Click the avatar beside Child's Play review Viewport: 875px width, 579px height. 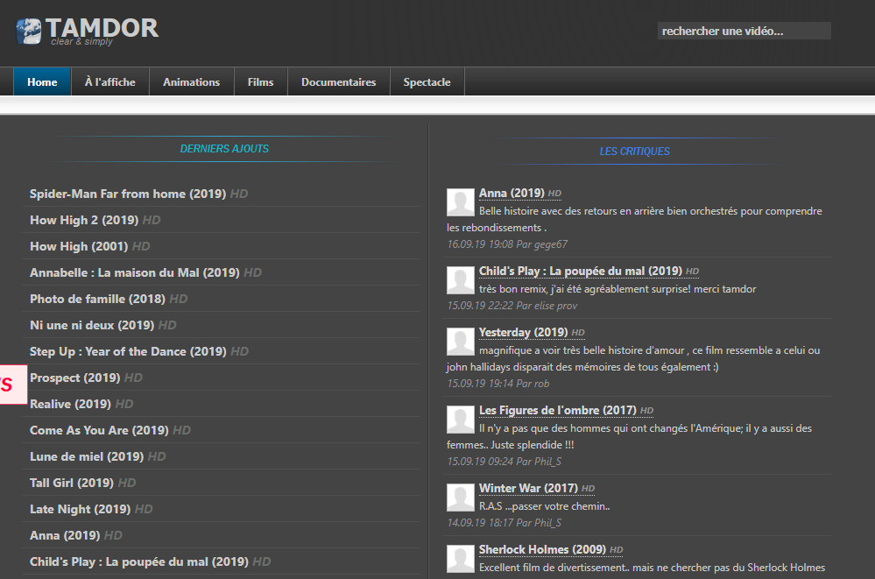pos(461,280)
